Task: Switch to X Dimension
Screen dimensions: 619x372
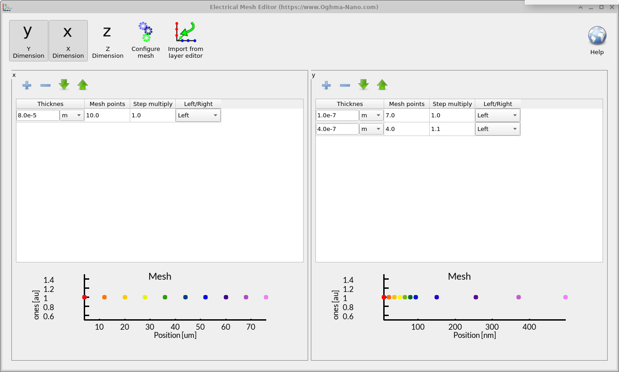Action: 68,40
